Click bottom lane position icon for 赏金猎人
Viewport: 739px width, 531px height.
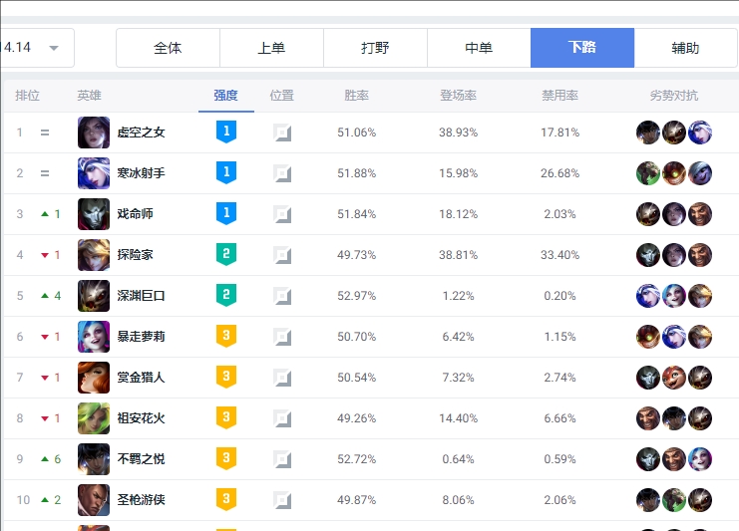tap(282, 378)
